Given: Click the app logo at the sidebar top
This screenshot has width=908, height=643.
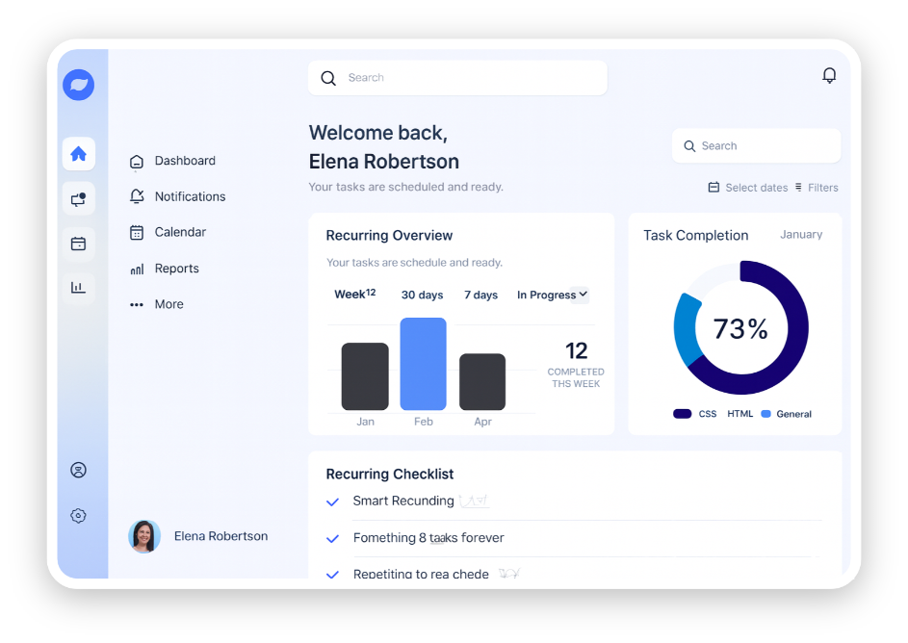Looking at the screenshot, I should [x=78, y=85].
